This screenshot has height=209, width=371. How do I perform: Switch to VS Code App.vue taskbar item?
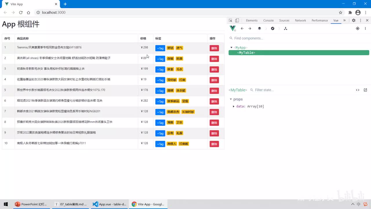(x=110, y=204)
